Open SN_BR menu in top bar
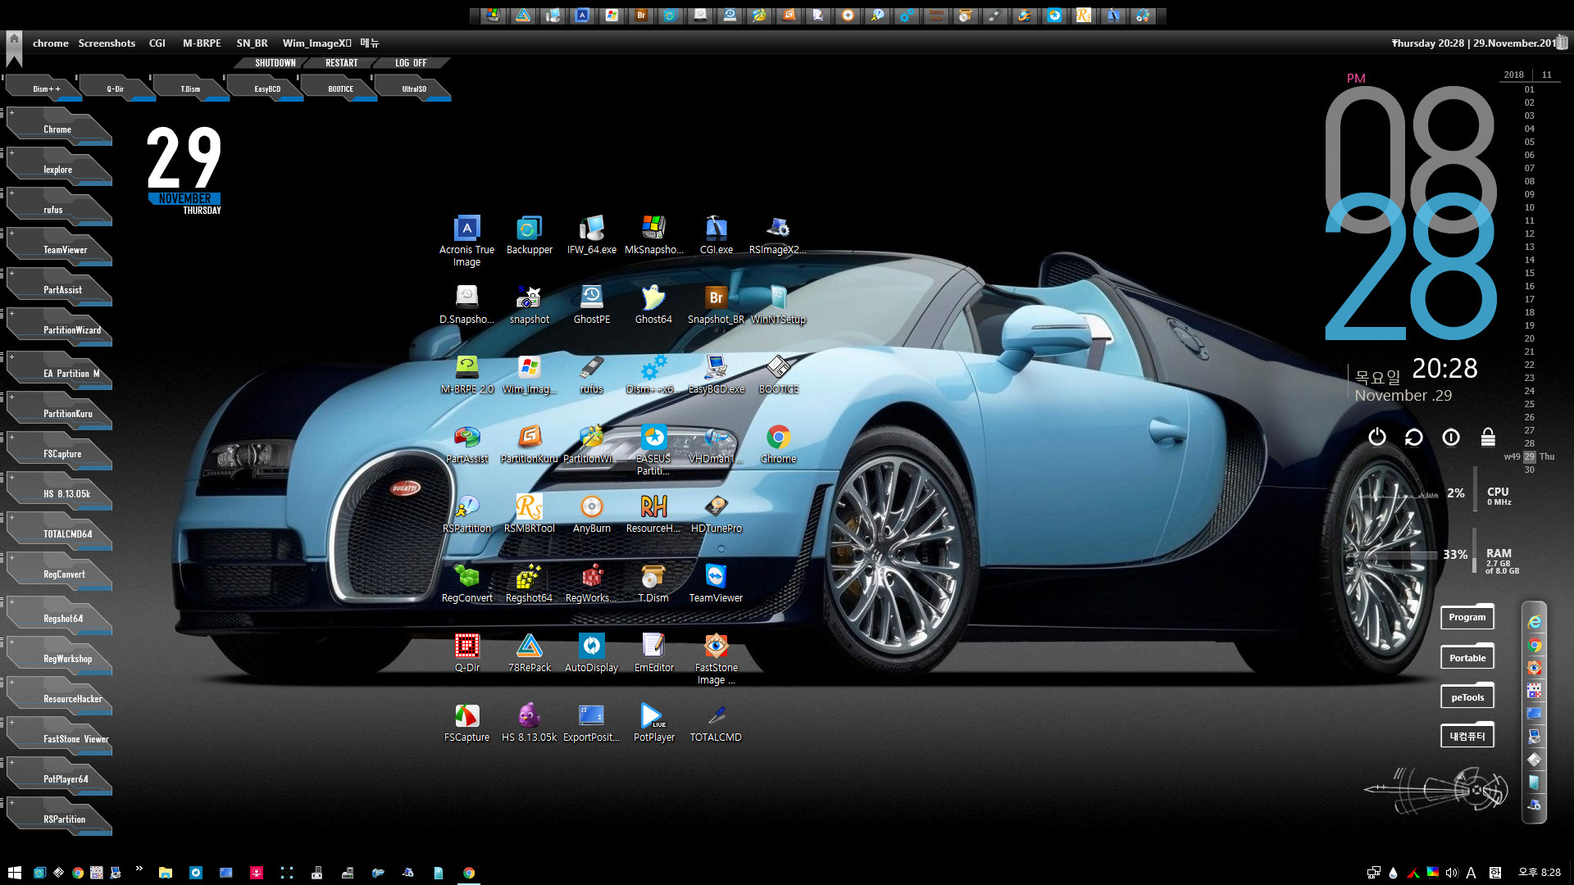 pos(252,43)
